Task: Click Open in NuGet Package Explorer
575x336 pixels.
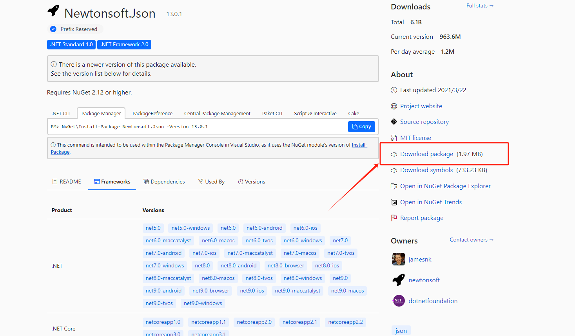Action: 445,186
